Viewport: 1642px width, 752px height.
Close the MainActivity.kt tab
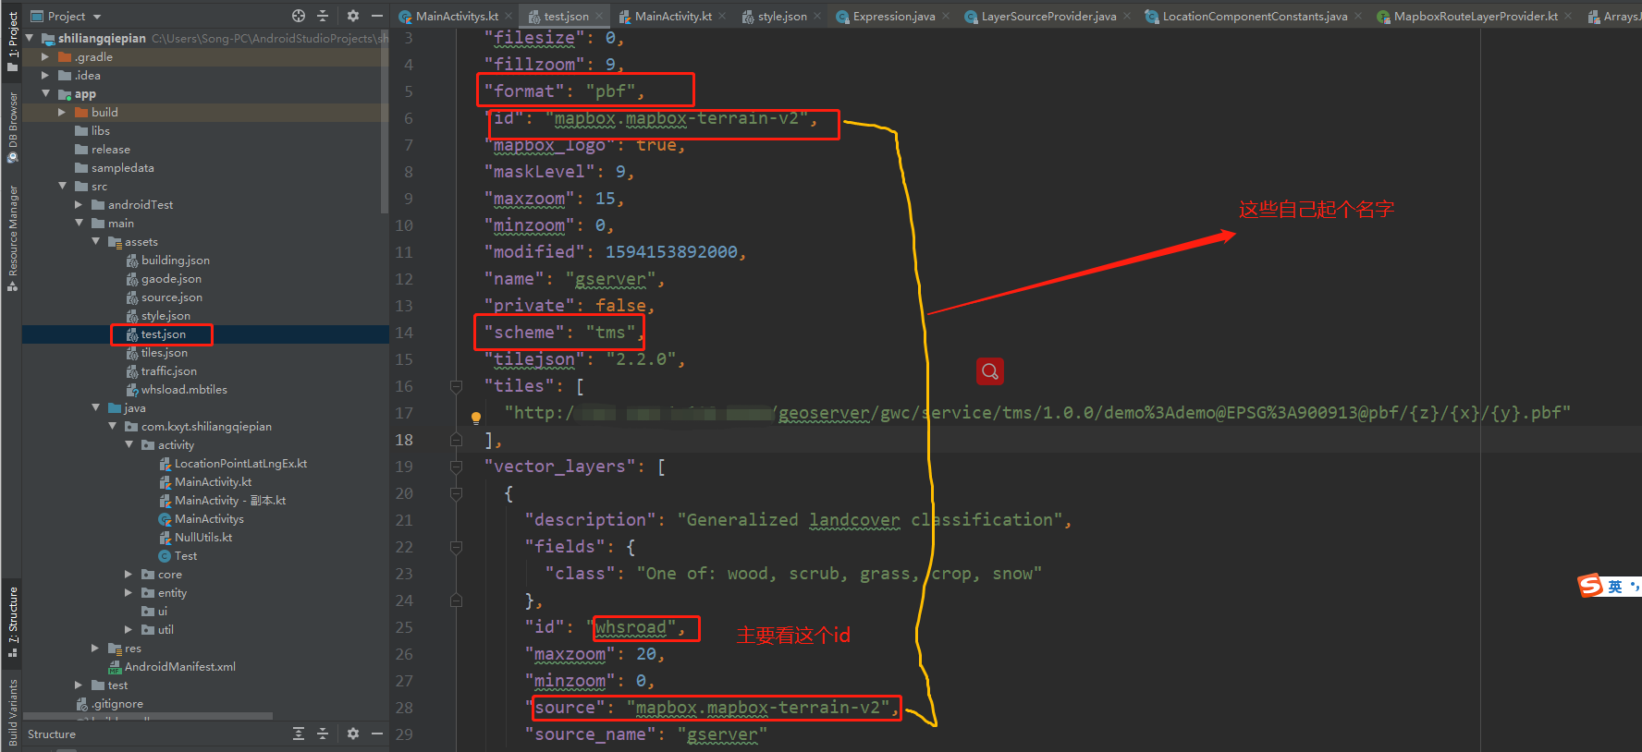point(722,17)
